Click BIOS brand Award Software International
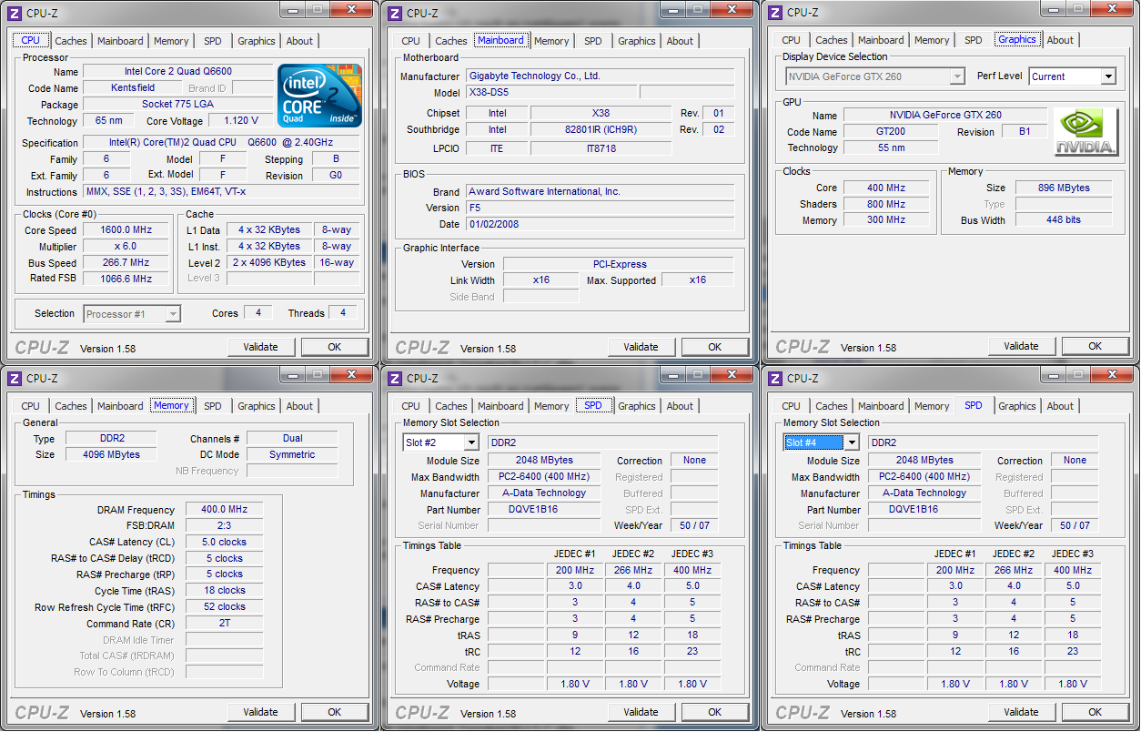This screenshot has height=732, width=1141. pos(600,192)
